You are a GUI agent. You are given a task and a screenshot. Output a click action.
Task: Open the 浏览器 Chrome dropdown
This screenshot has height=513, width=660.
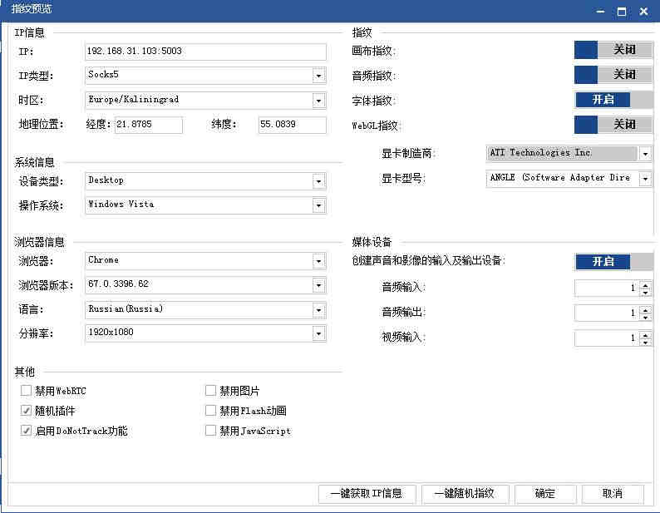319,261
